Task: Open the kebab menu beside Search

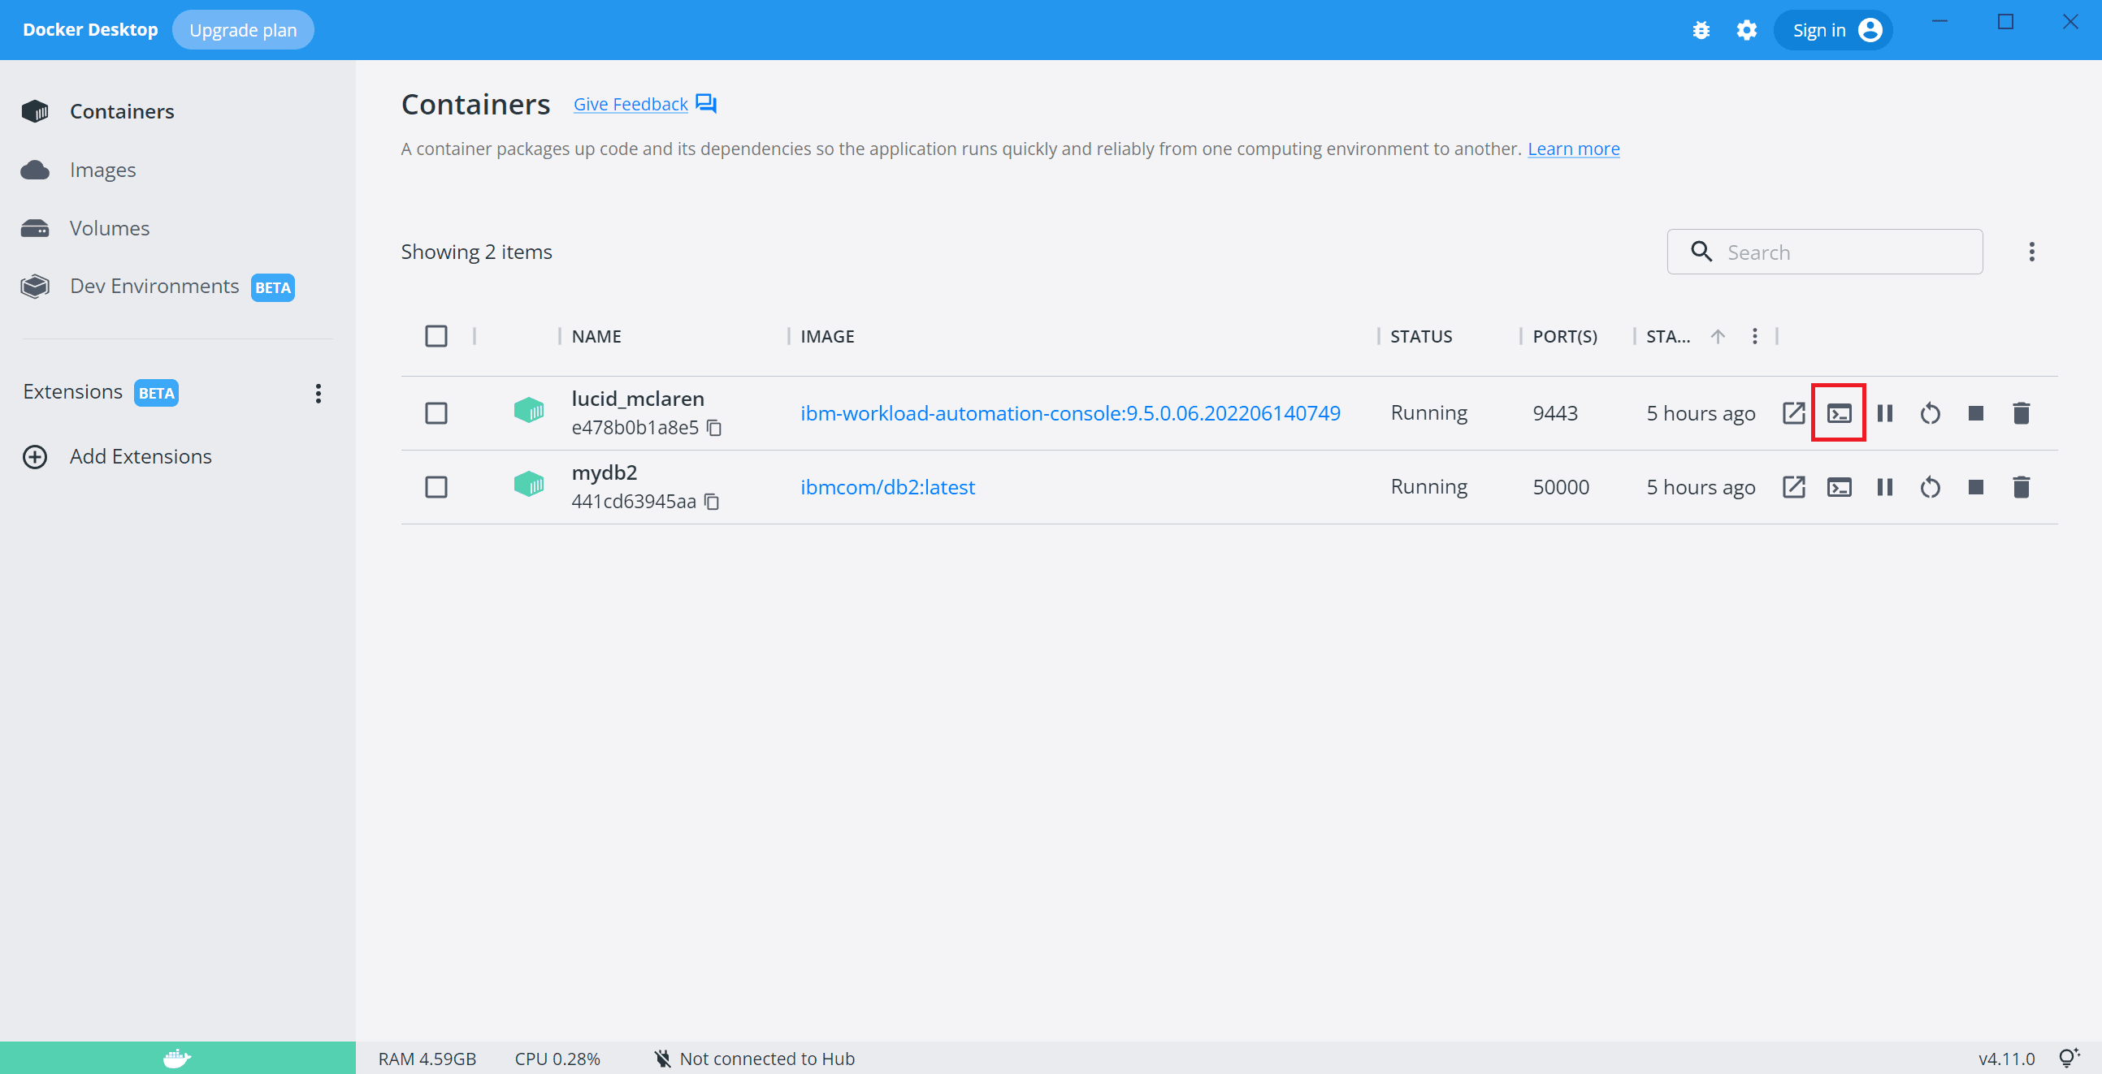Action: (2032, 252)
